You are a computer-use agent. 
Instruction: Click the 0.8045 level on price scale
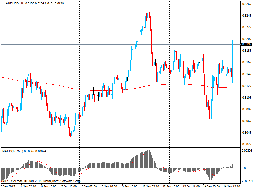coord(246,133)
